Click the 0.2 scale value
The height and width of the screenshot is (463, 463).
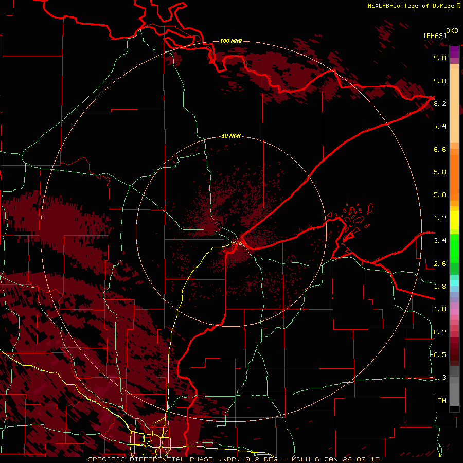440,332
